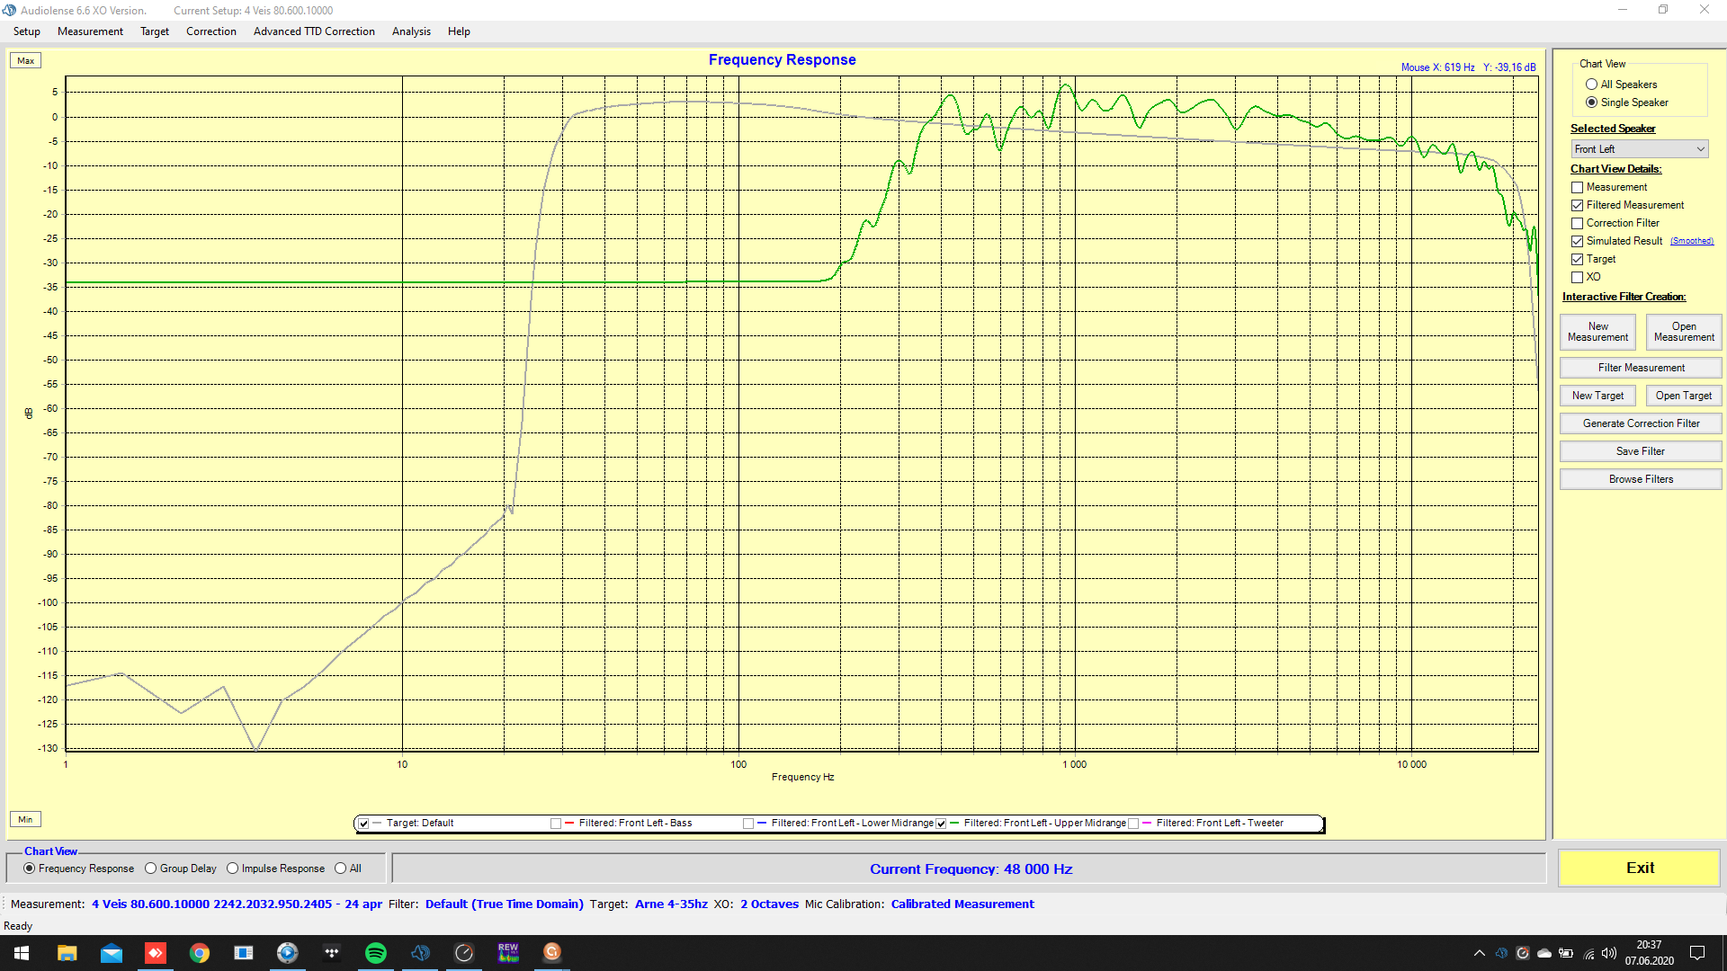Open the Measurement menu
The image size is (1727, 971).
(90, 31)
